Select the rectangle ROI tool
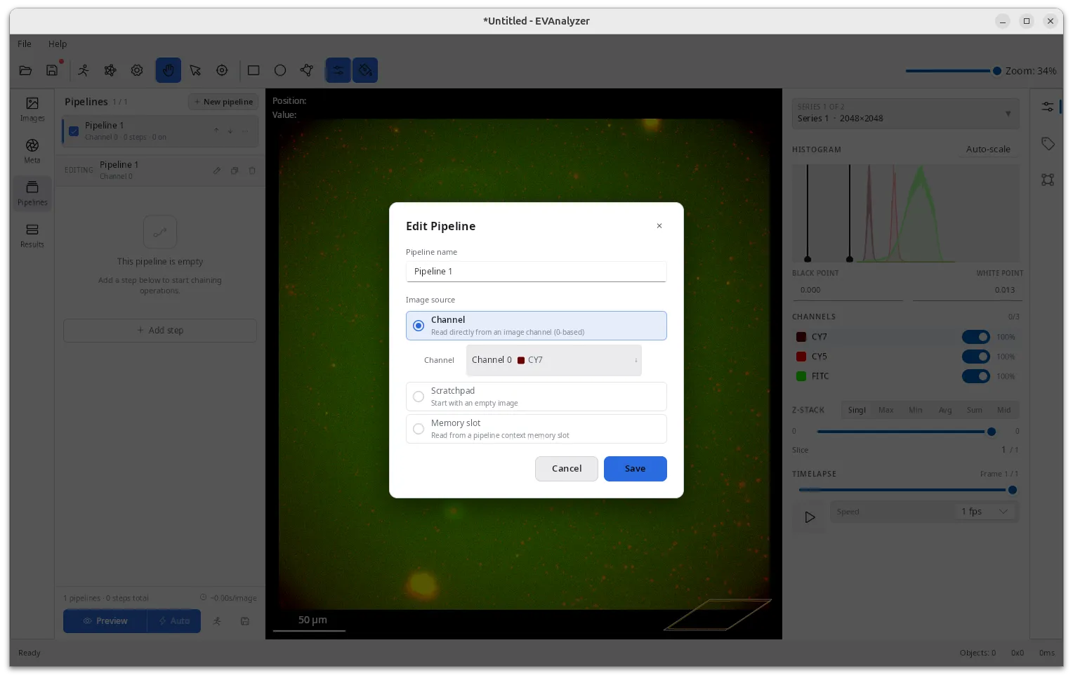 click(x=254, y=70)
